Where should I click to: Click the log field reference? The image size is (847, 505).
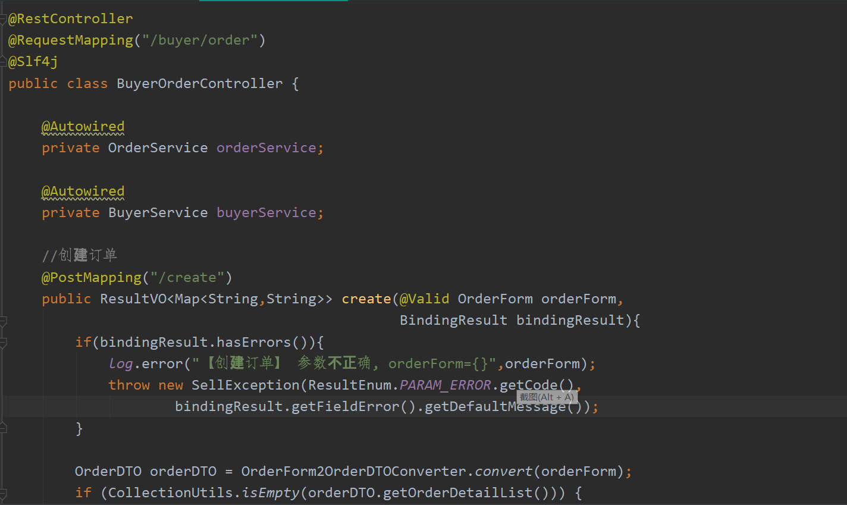click(121, 364)
